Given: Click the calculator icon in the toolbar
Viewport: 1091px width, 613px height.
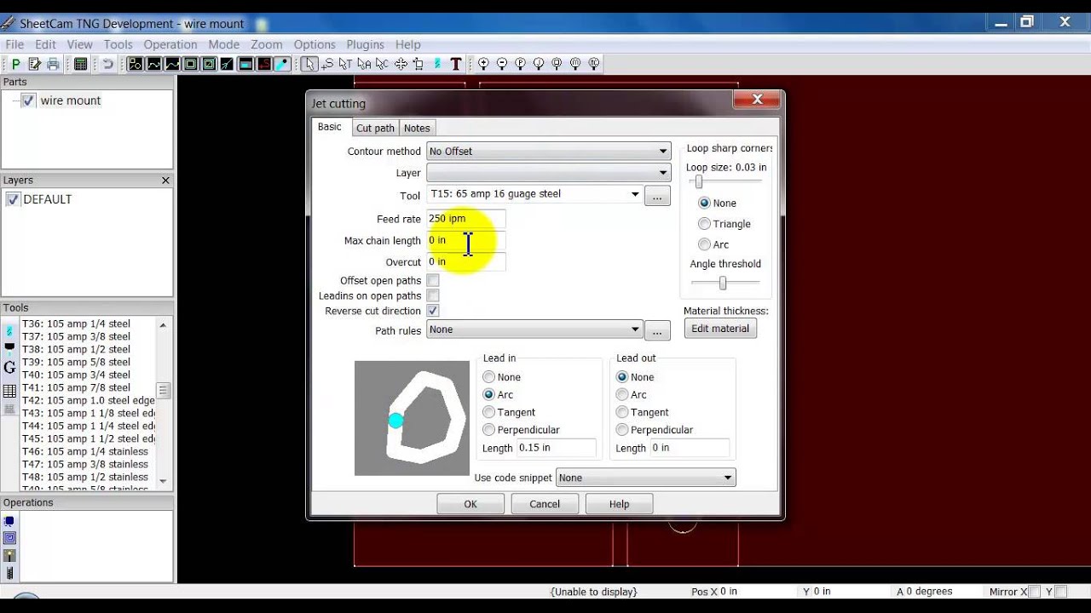Looking at the screenshot, I should click(x=80, y=64).
